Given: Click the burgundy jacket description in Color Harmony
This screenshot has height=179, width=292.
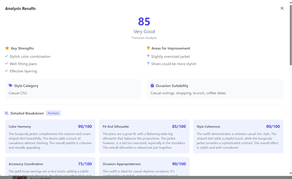Looking at the screenshot, I should [x=50, y=141].
